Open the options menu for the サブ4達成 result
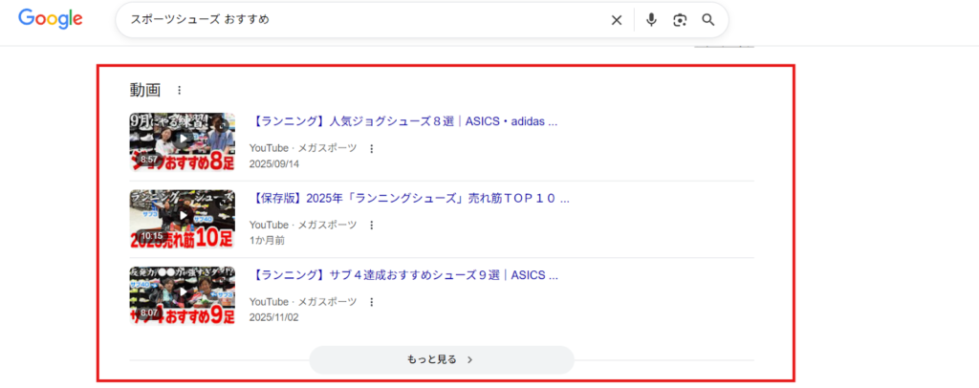Viewport: 979px width, 388px height. tap(372, 301)
